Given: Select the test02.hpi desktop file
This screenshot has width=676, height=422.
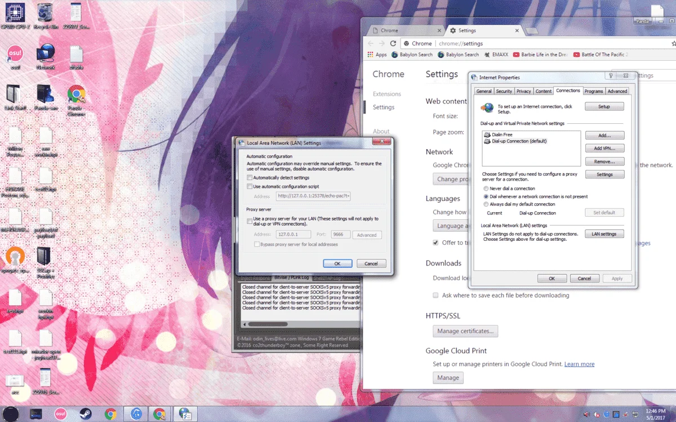Looking at the screenshot, I should (45, 180).
